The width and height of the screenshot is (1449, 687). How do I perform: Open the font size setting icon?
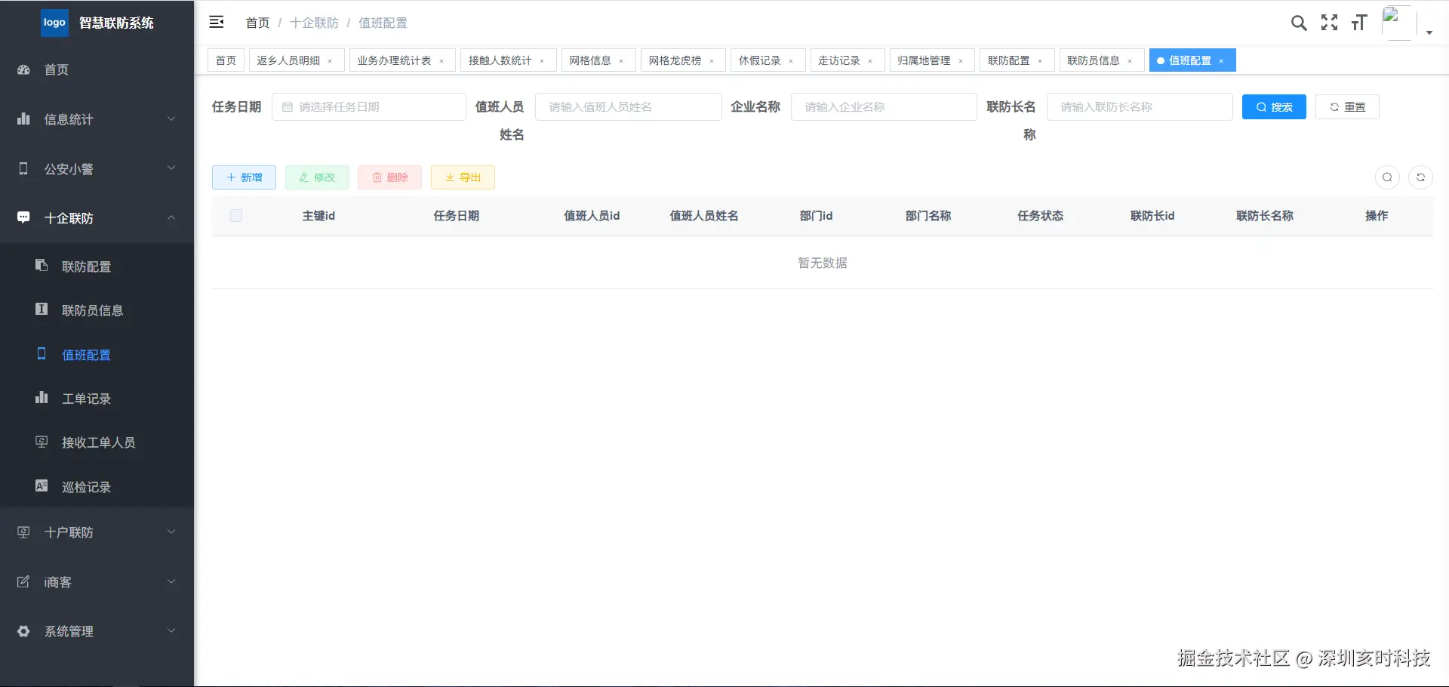[x=1359, y=23]
